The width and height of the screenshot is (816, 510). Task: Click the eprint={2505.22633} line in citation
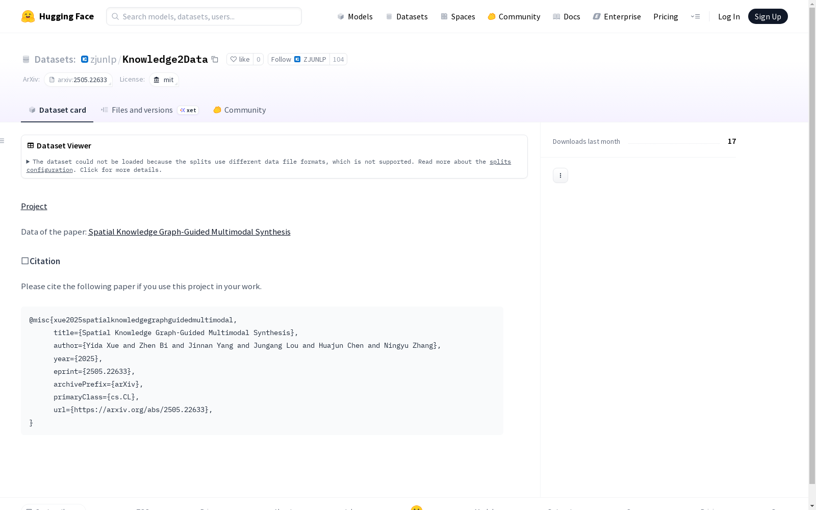[x=94, y=371]
